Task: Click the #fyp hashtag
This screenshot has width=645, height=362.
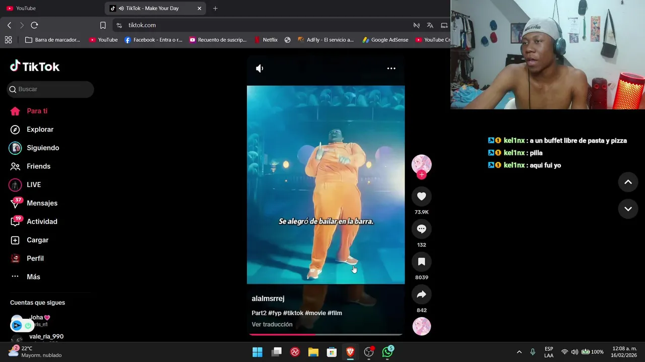Action: (275, 313)
